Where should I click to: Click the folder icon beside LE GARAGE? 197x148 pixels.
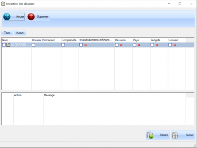point(8,45)
